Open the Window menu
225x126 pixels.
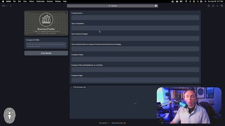tap(58, 1)
